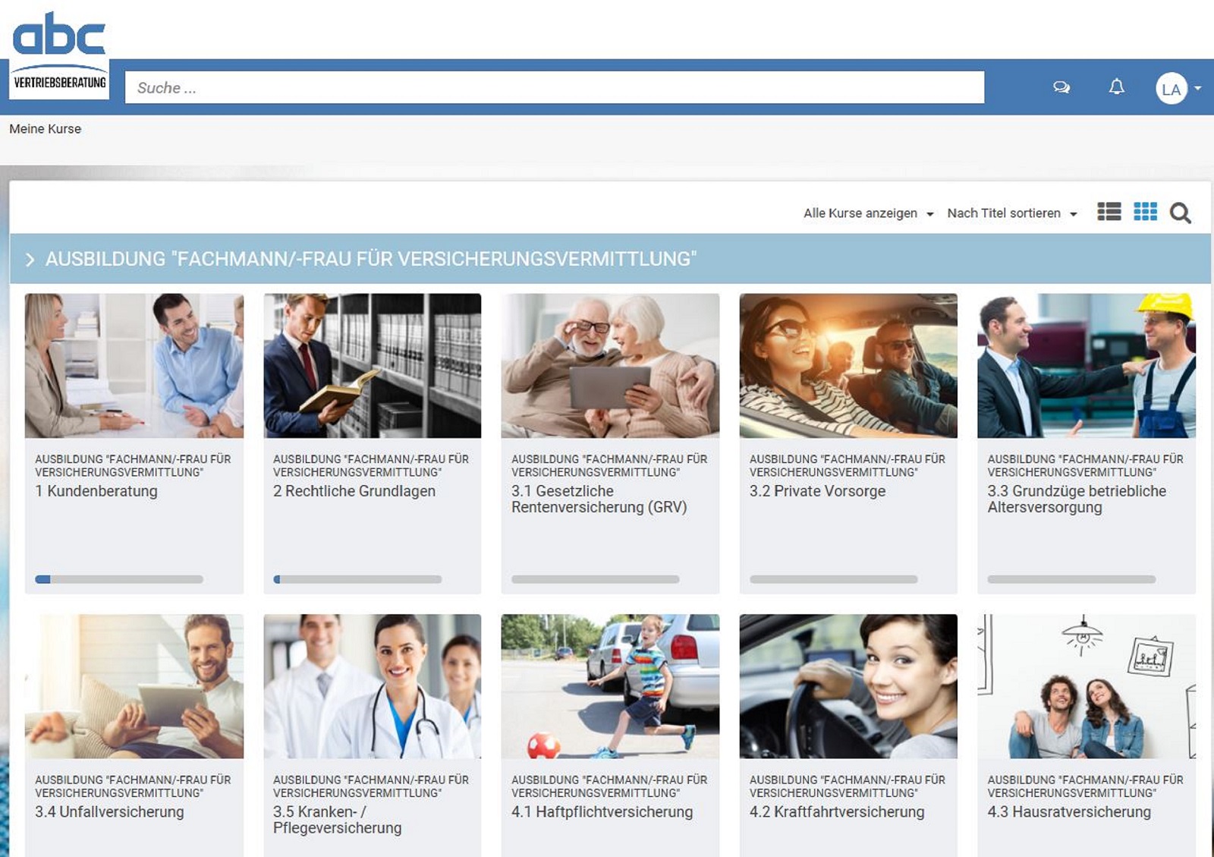Click the Rechtliche Grundlagen lawyer thumbnail
This screenshot has height=857, width=1214.
point(372,366)
